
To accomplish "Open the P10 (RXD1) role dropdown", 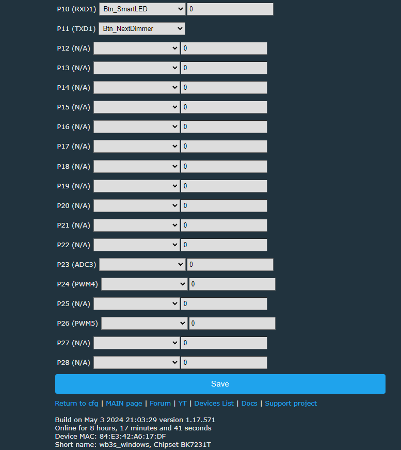I will tap(142, 9).
